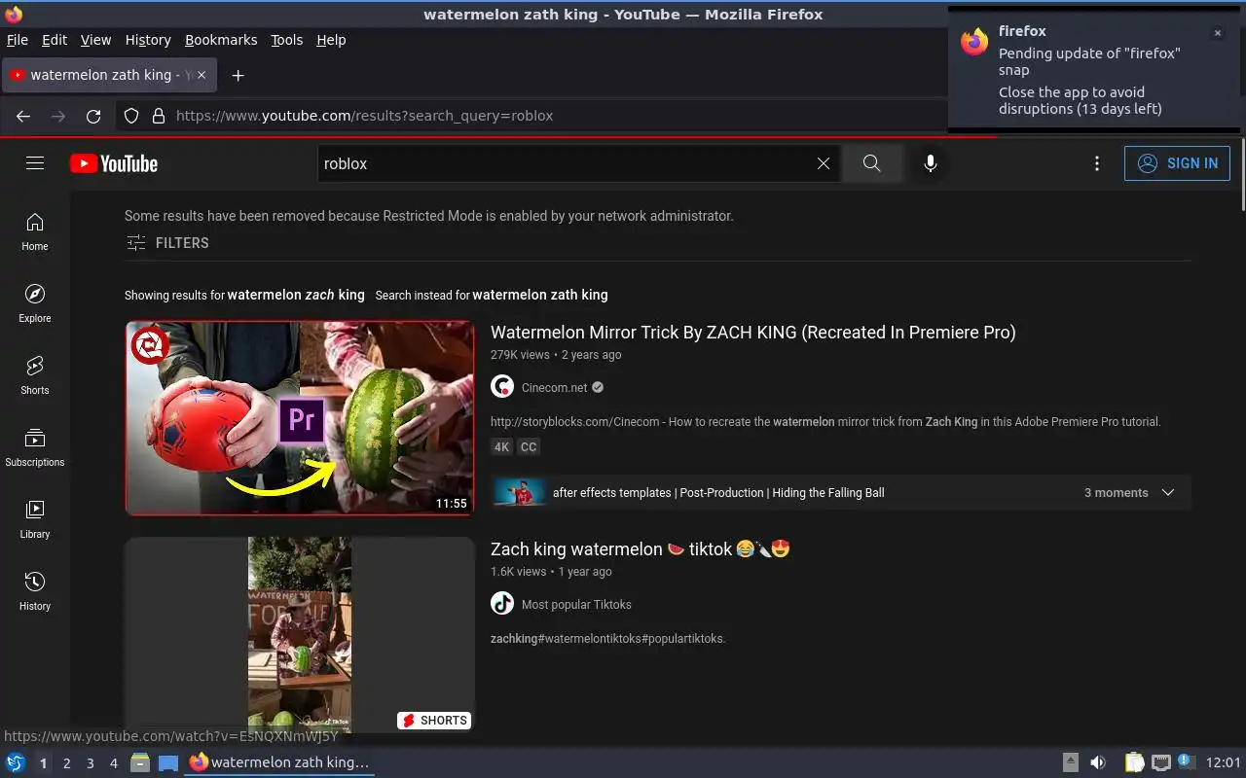Open the Tools menu

(x=287, y=40)
